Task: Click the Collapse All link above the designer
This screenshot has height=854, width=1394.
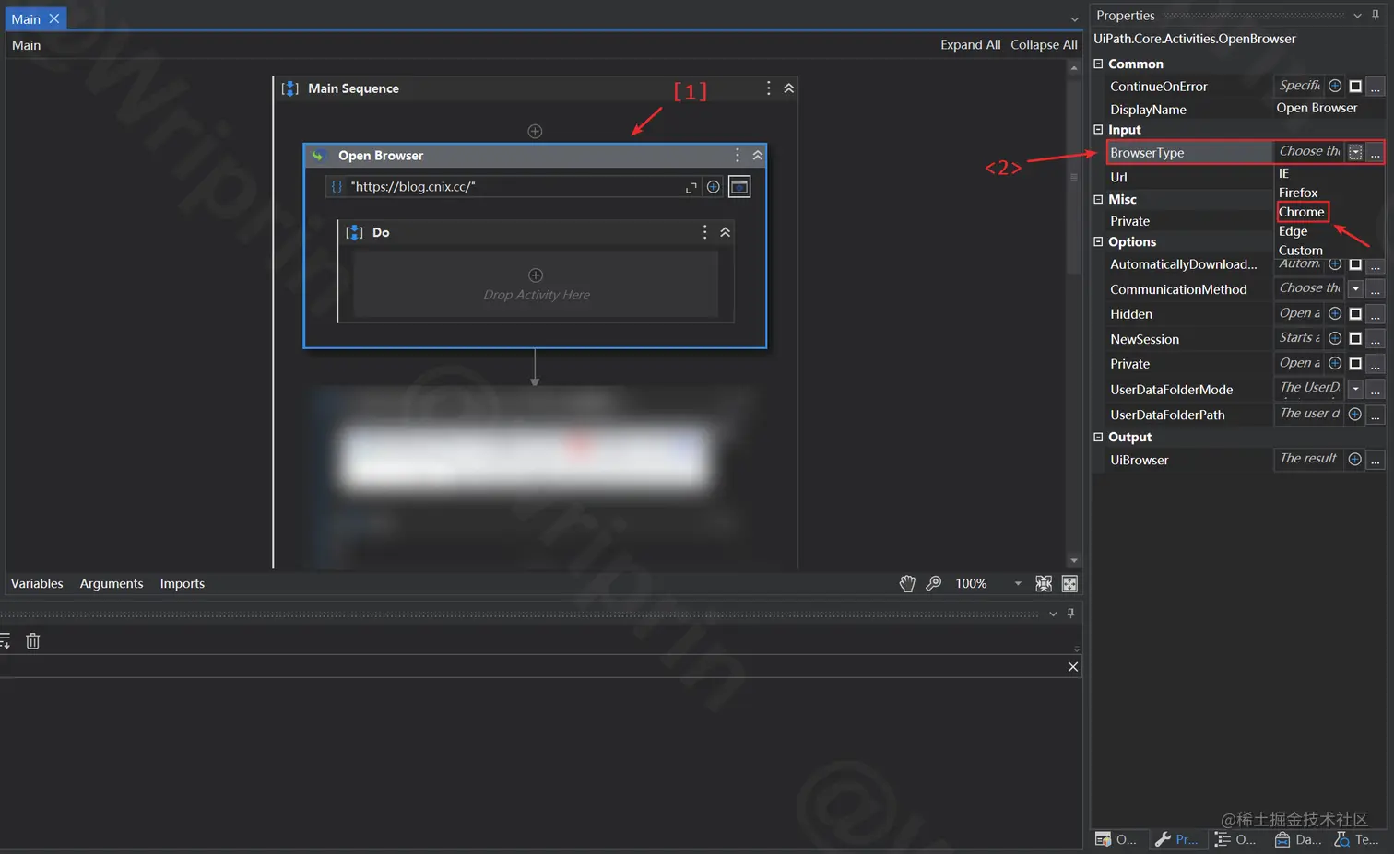Action: 1043,43
